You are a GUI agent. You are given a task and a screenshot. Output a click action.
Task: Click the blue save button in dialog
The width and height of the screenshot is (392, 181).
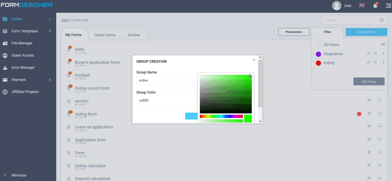point(191,116)
